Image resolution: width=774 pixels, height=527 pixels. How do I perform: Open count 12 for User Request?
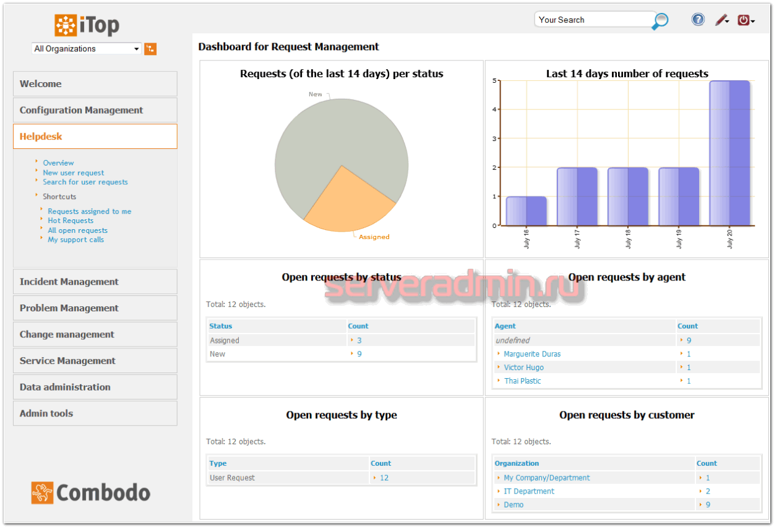384,478
